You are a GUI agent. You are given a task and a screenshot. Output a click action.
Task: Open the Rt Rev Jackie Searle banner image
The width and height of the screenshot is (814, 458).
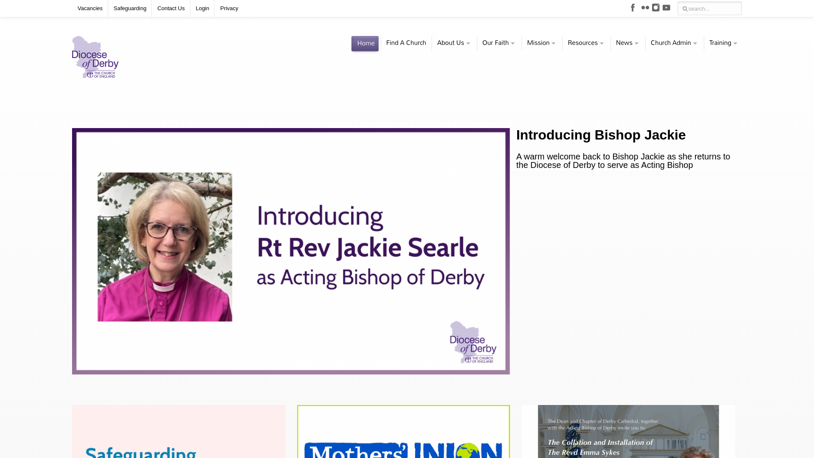point(291,251)
